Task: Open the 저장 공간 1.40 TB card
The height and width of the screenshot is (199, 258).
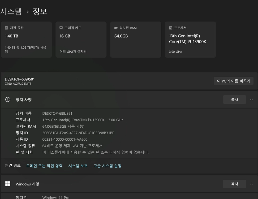Action: point(26,40)
